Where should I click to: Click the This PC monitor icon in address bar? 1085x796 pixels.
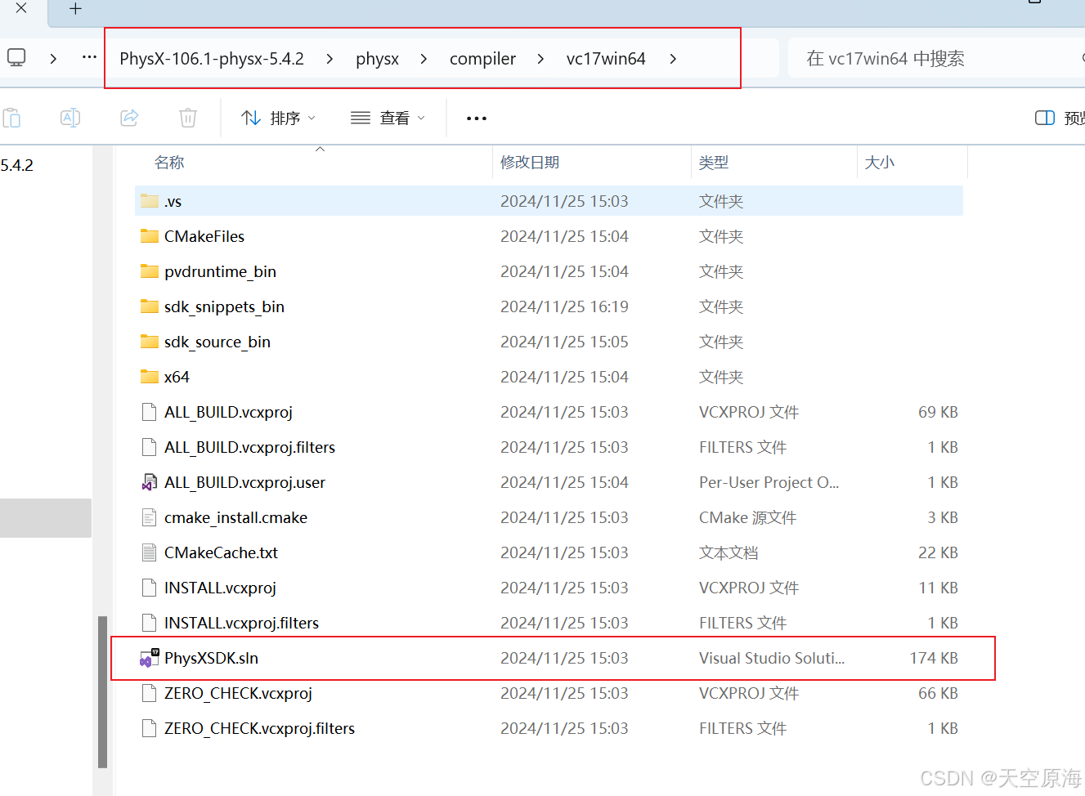(16, 58)
